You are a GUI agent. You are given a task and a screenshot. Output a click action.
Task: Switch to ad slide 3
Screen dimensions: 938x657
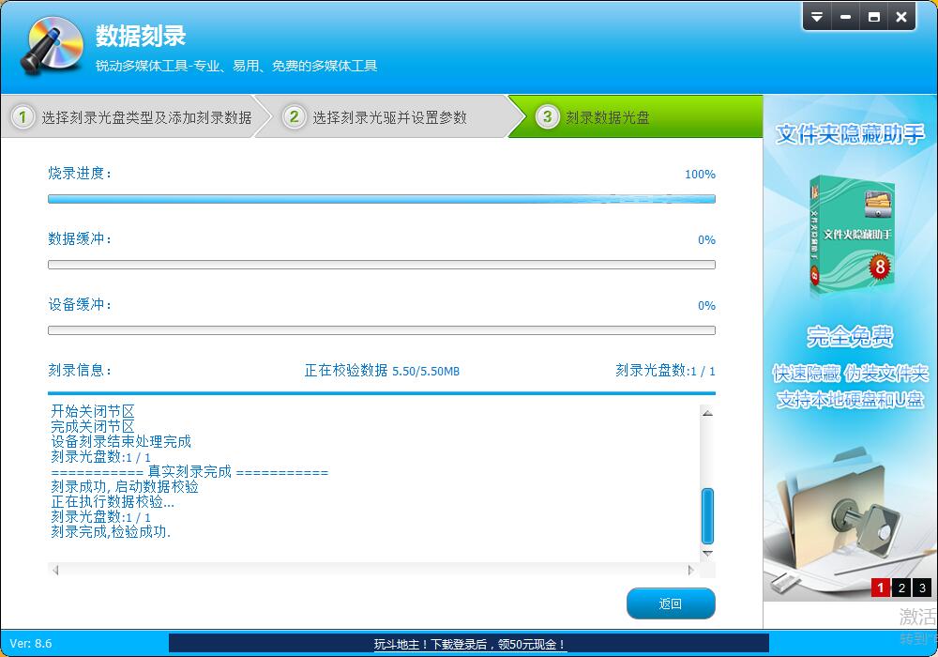pyautogui.click(x=922, y=588)
